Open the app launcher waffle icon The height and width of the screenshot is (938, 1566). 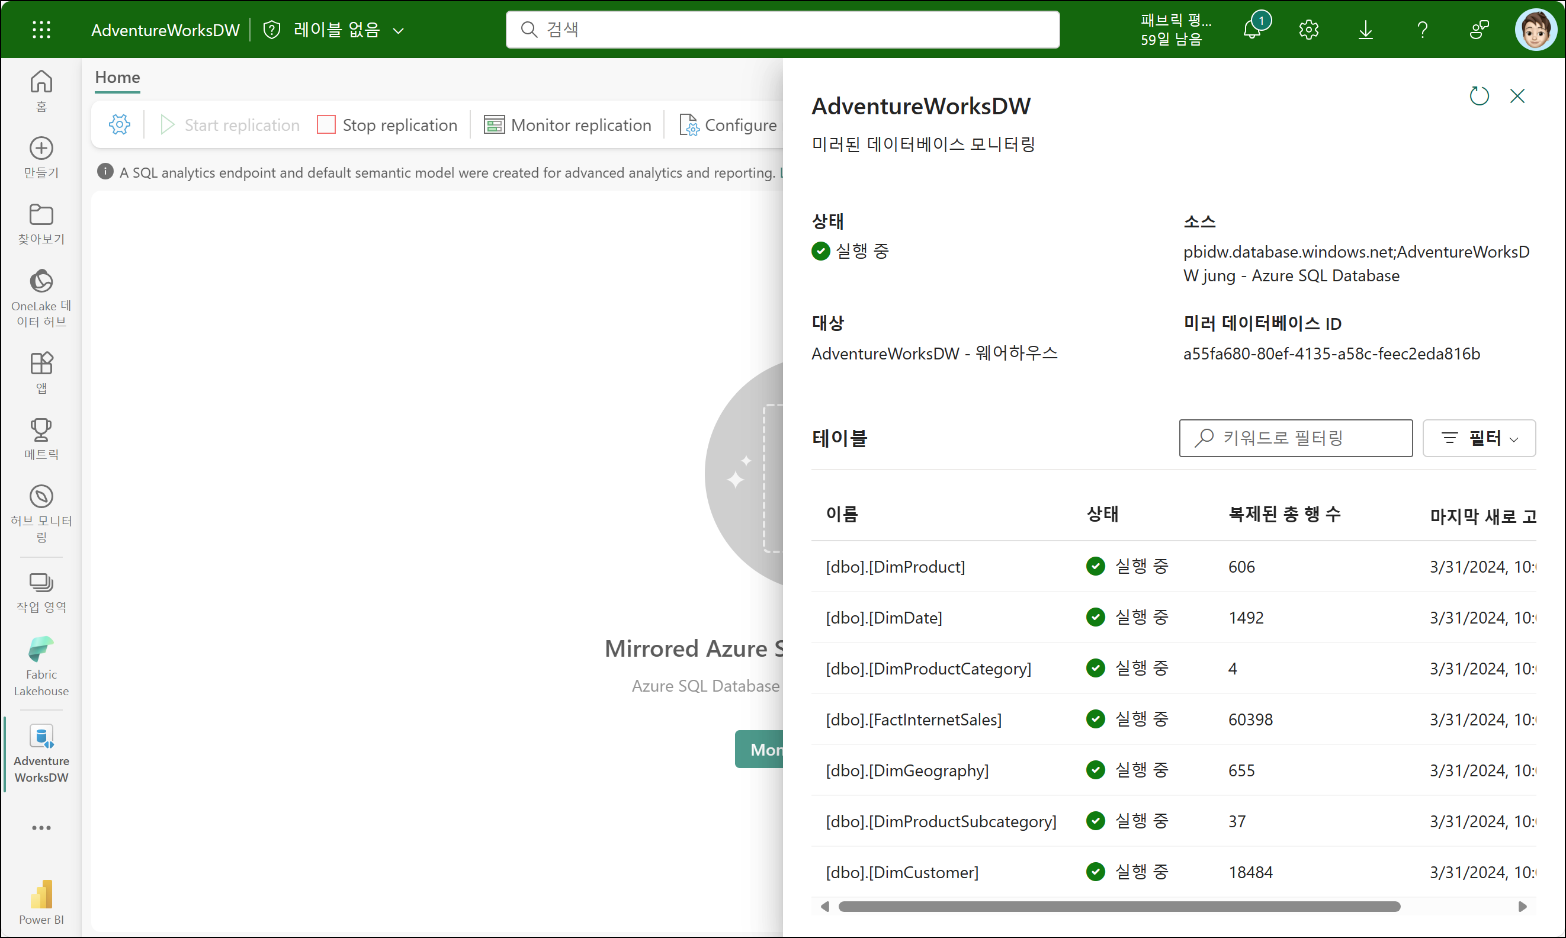tap(41, 30)
